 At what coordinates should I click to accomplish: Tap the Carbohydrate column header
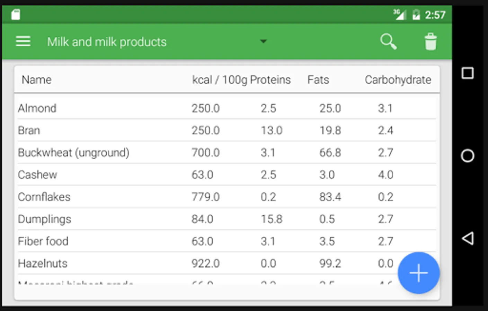point(398,80)
